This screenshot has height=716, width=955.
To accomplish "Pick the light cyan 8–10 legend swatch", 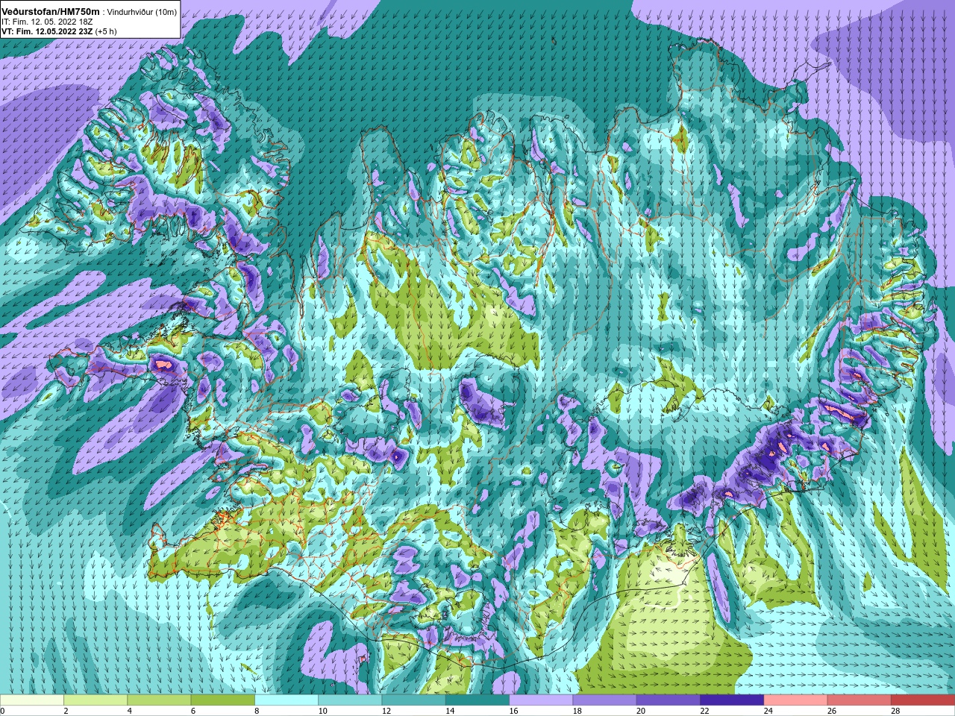I will pyautogui.click(x=286, y=700).
